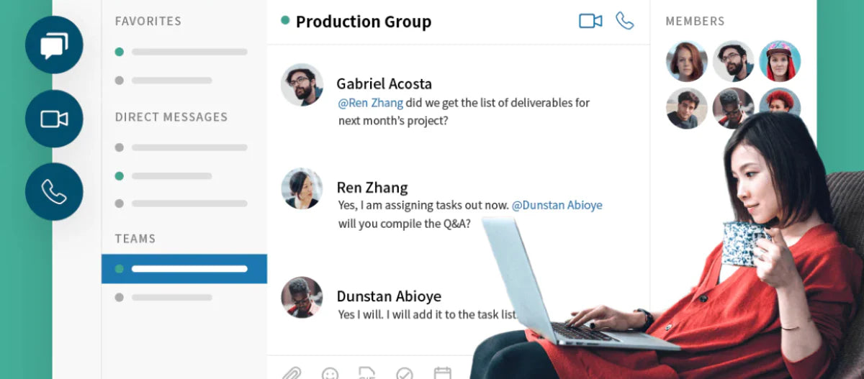Click the video camera circle button on left

coord(54,119)
